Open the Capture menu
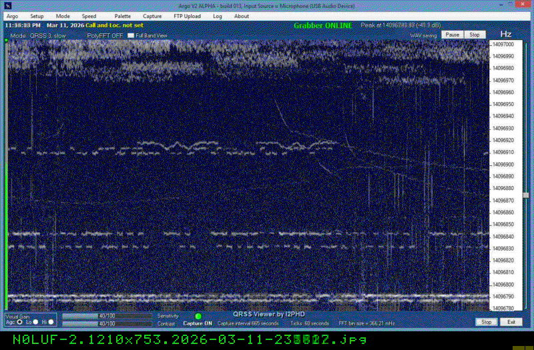The width and height of the screenshot is (534, 350). 152,16
